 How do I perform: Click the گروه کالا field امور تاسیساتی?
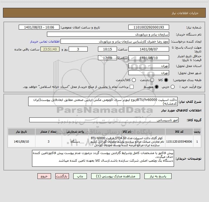104,120
